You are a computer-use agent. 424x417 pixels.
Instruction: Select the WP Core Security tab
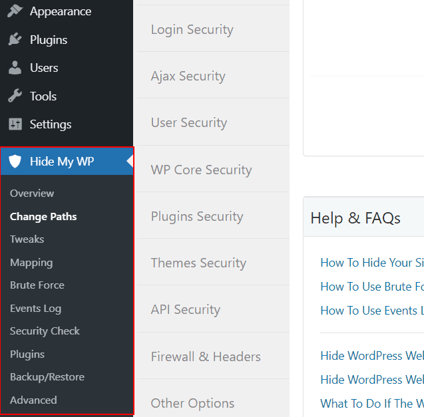[x=213, y=170]
